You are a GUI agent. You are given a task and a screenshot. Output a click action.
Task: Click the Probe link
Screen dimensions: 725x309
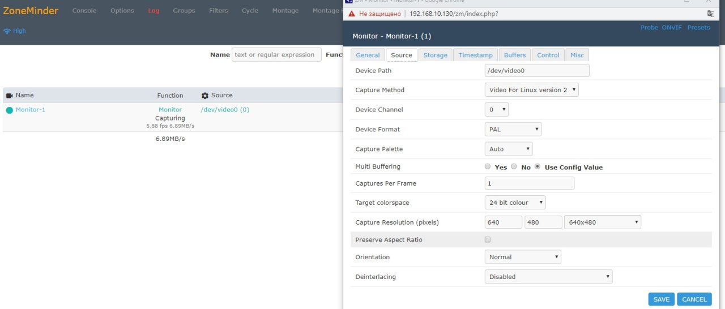coord(649,28)
